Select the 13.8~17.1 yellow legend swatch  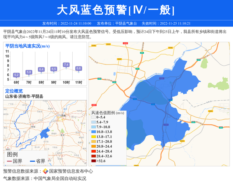pos(94,137)
